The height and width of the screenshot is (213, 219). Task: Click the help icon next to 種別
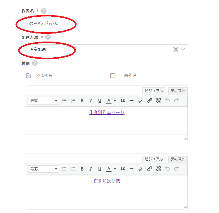(35, 63)
